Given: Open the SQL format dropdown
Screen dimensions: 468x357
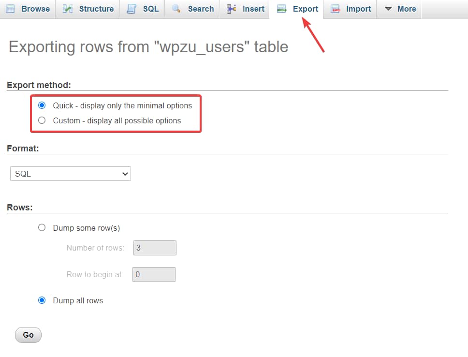Looking at the screenshot, I should coord(71,174).
